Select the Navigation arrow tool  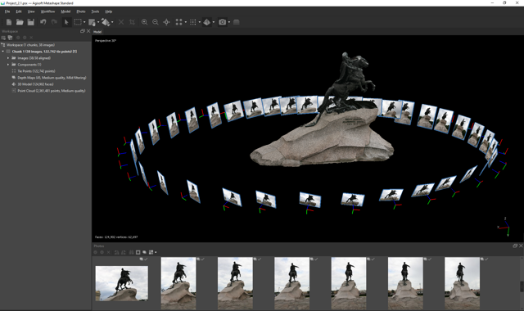click(66, 22)
